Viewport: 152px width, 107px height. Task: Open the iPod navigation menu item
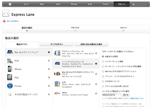point(58,4)
